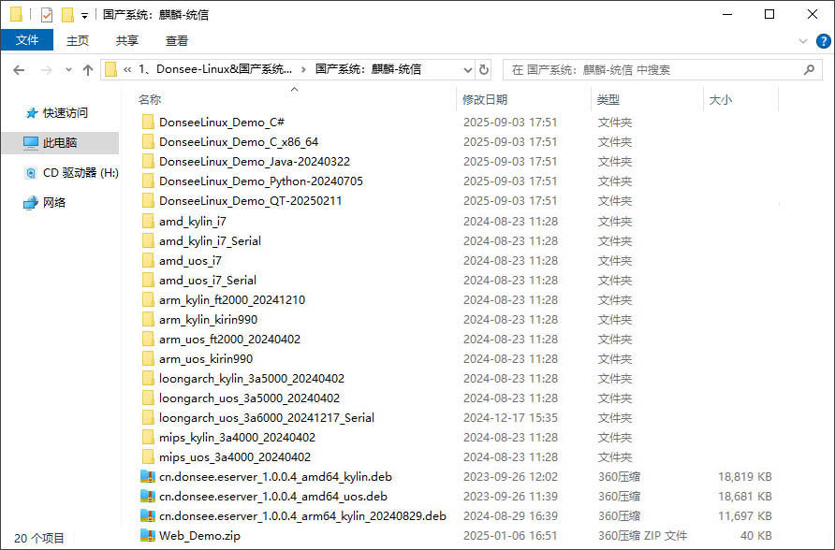Open Properties from the quick access toolbar

(x=47, y=13)
